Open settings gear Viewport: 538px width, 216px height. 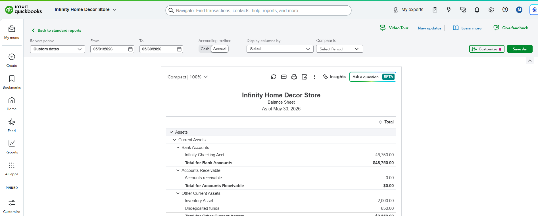[x=491, y=10]
